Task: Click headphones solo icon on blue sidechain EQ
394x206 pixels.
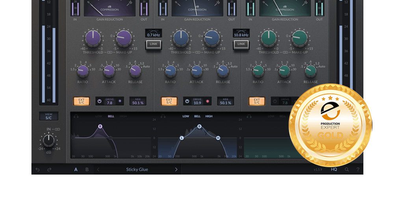Action: click(x=162, y=116)
